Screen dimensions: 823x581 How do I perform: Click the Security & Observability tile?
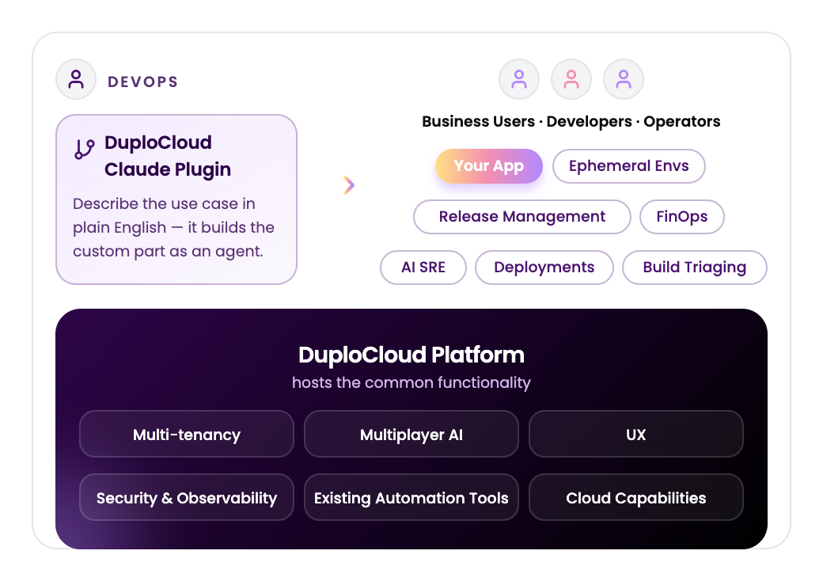pos(187,498)
